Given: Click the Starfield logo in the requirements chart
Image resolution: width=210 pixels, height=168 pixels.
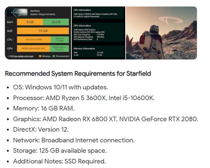Looking at the screenshot, I should 18,13.
